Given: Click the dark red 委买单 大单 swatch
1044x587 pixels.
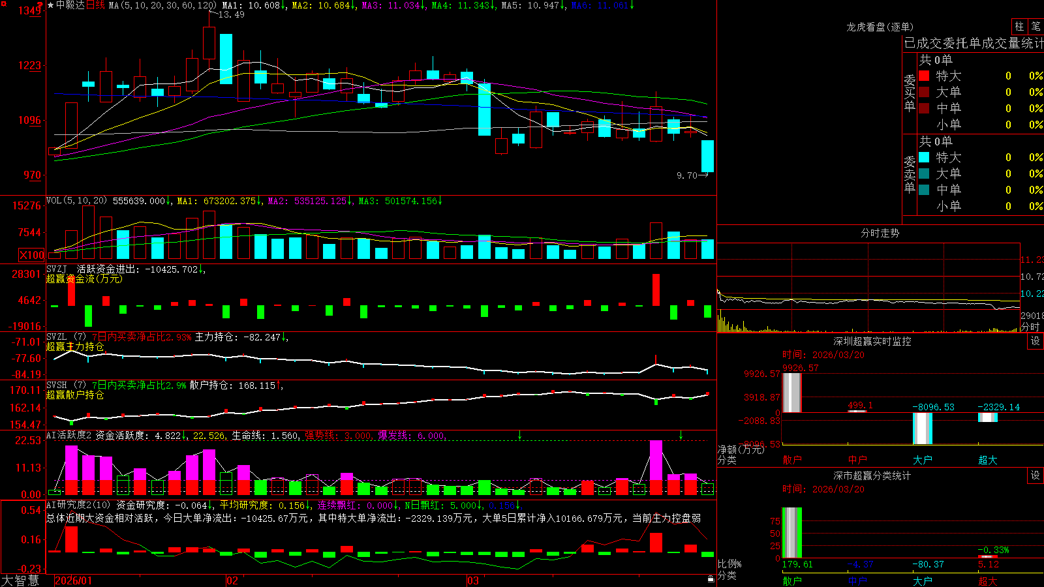Looking at the screenshot, I should [924, 92].
